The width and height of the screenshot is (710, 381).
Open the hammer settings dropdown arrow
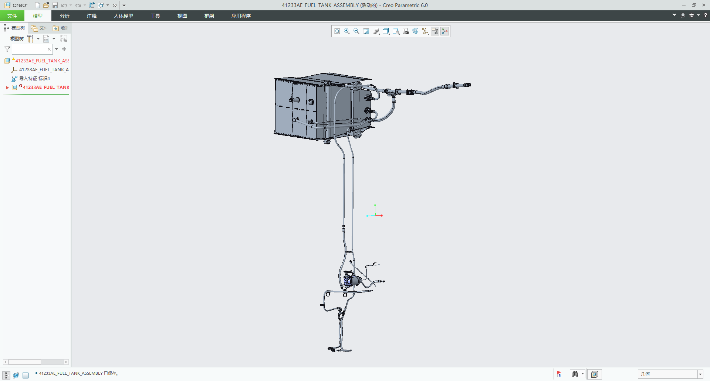pyautogui.click(x=38, y=39)
